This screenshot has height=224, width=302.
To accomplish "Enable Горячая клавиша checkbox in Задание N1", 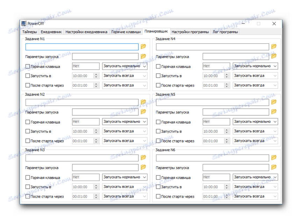I will (x=28, y=66).
